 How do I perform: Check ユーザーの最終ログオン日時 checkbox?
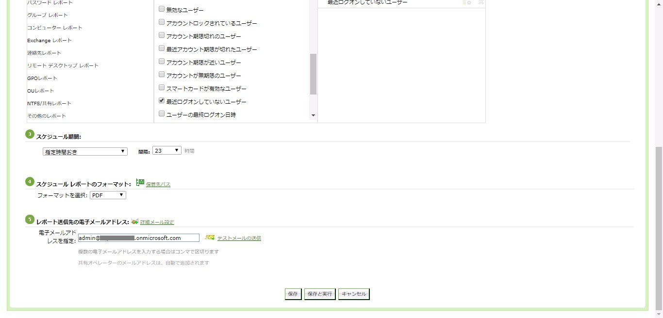click(162, 114)
